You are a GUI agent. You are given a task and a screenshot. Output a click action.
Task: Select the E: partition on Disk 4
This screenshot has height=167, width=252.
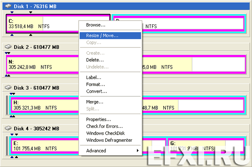click(x=45, y=146)
